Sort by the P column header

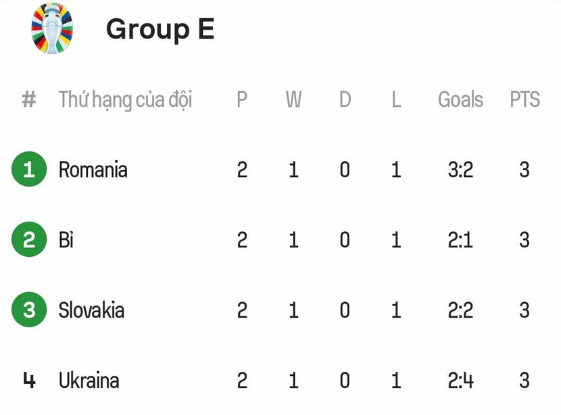tap(242, 100)
